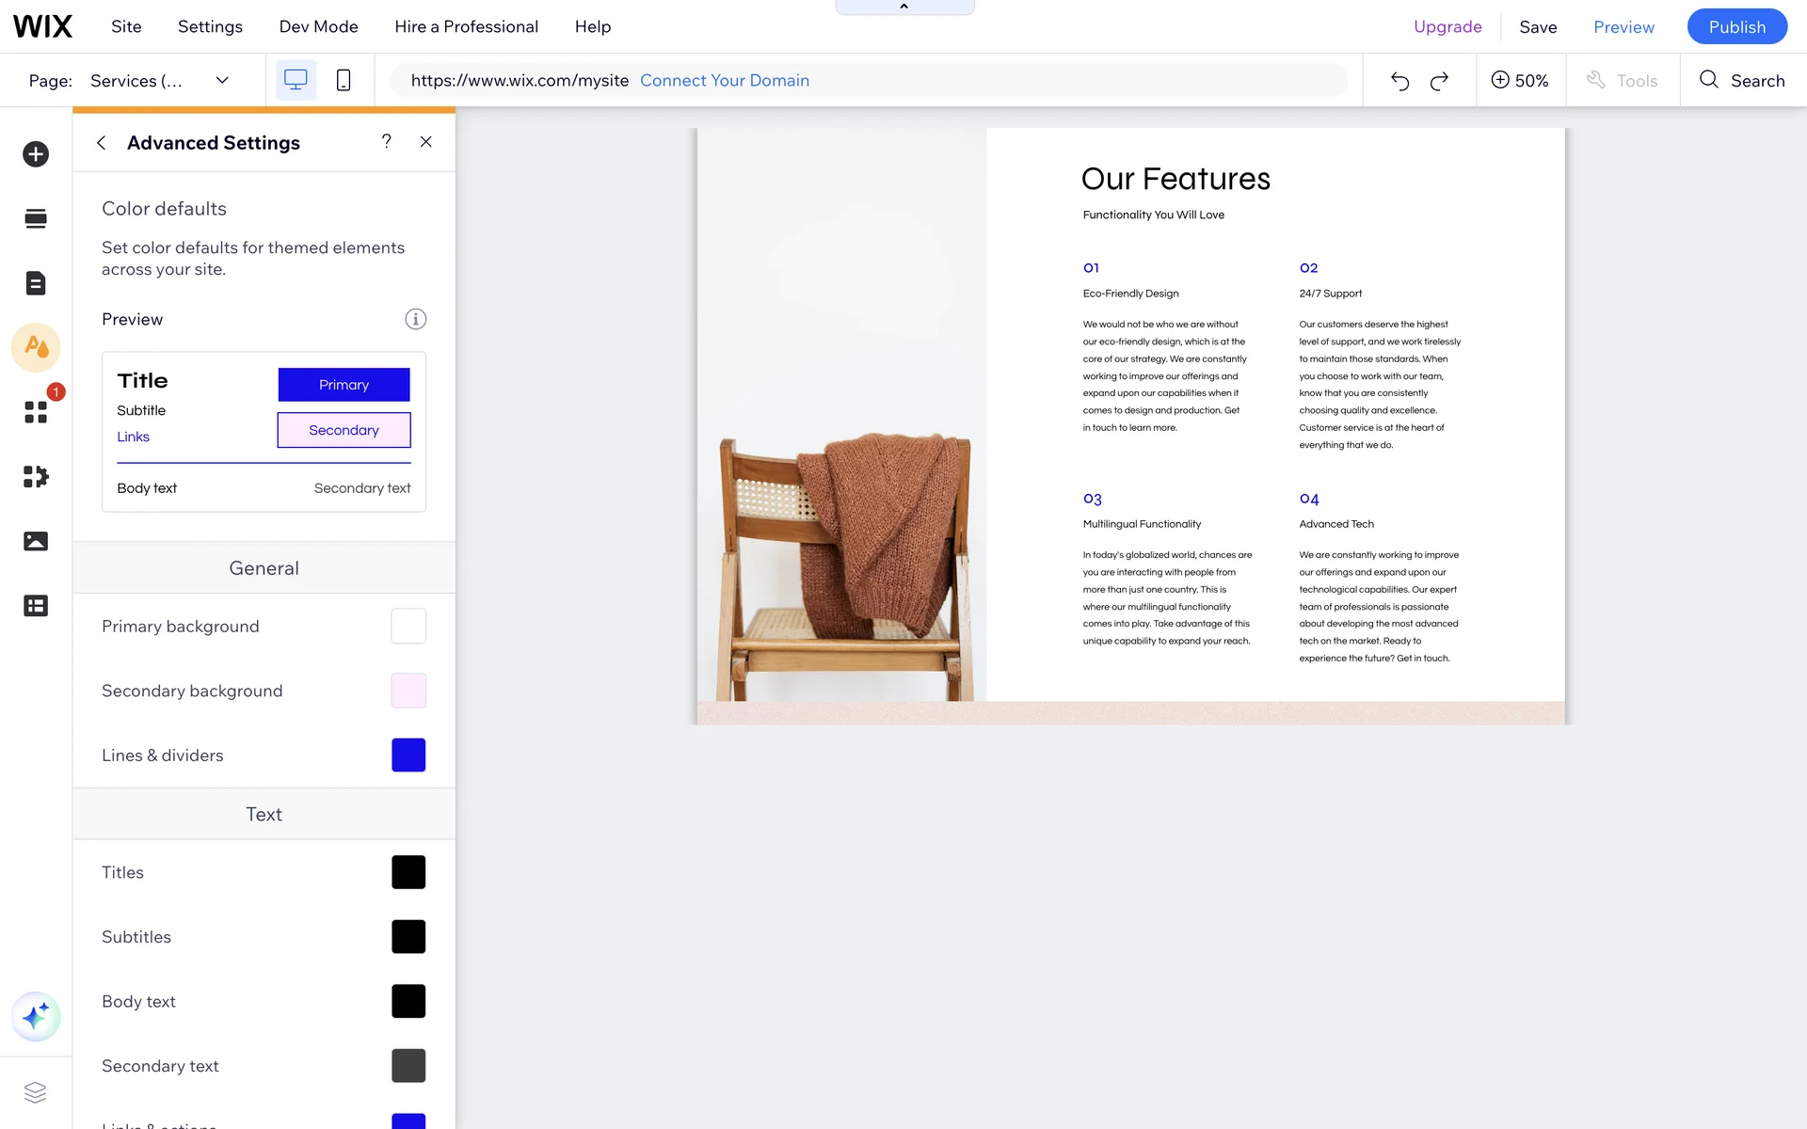Open the 50% zoom control
The height and width of the screenshot is (1129, 1807).
point(1520,81)
